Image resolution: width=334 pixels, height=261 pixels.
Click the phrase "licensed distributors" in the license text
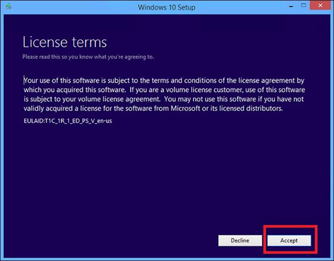[x=250, y=109]
